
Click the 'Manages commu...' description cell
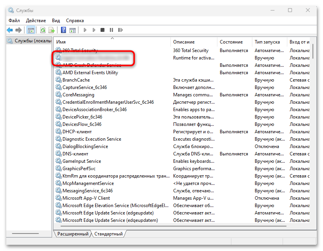coord(193,95)
